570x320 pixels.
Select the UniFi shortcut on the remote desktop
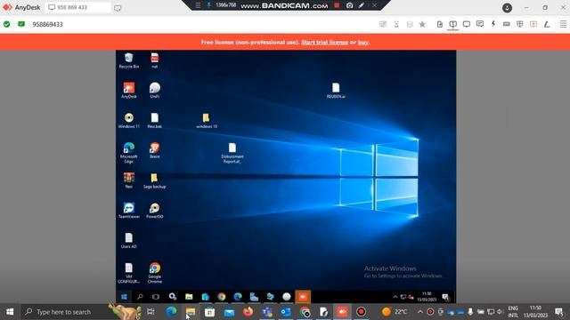click(x=154, y=91)
